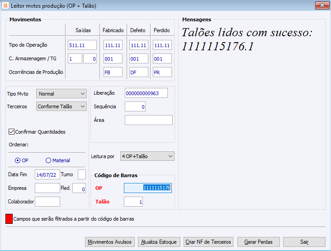Click the Data Fim date field
Viewport: 331px width, 251px height.
pyautogui.click(x=47, y=174)
